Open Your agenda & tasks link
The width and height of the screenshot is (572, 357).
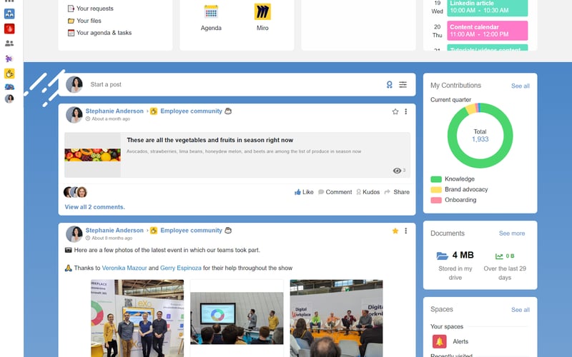click(x=104, y=33)
